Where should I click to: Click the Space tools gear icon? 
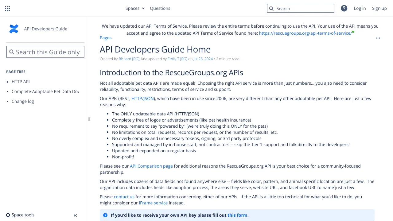coord(8,215)
